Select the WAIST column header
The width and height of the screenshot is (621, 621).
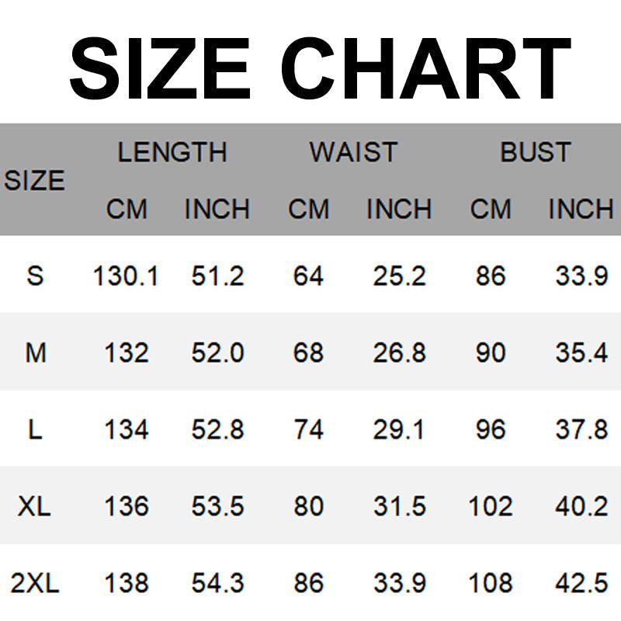(353, 152)
